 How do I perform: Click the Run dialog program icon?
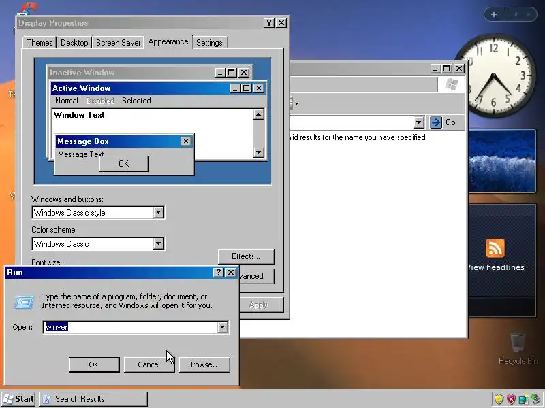[x=24, y=302]
